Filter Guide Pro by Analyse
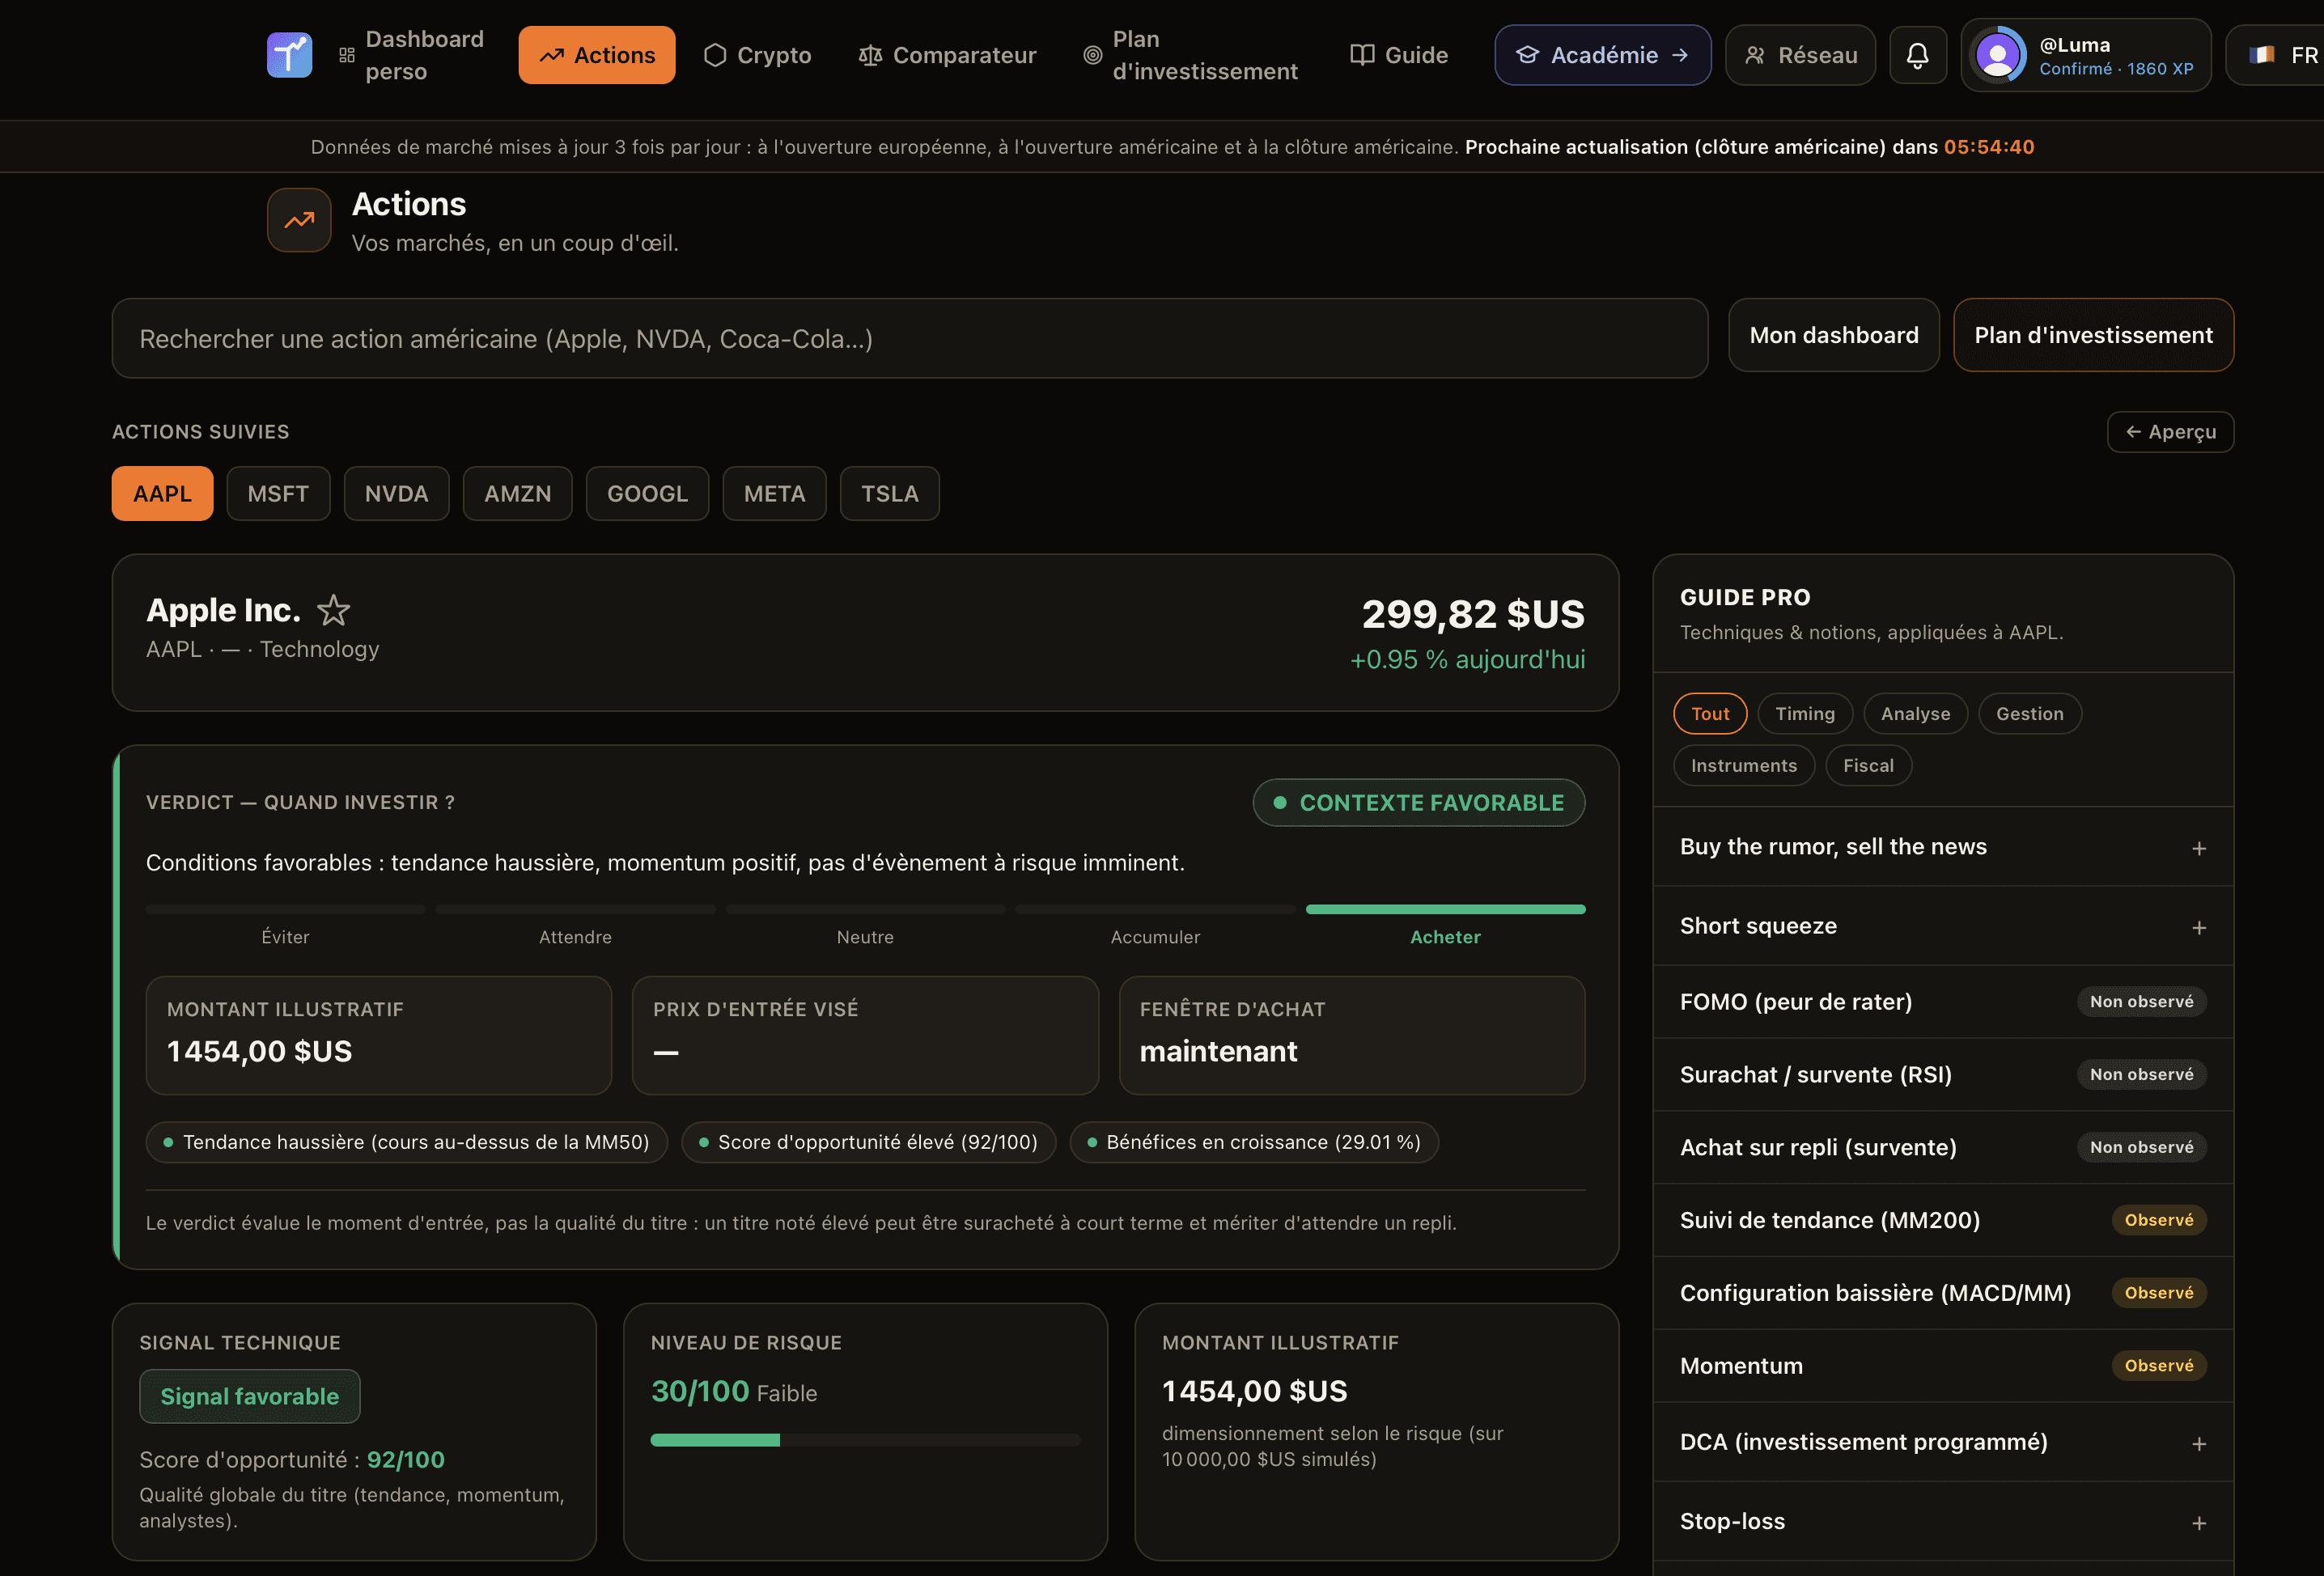This screenshot has width=2324, height=1576. point(1915,713)
